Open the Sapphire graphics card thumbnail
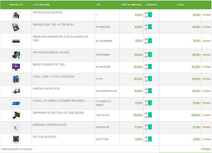Viewport: 212px width, 153px height. [16, 115]
